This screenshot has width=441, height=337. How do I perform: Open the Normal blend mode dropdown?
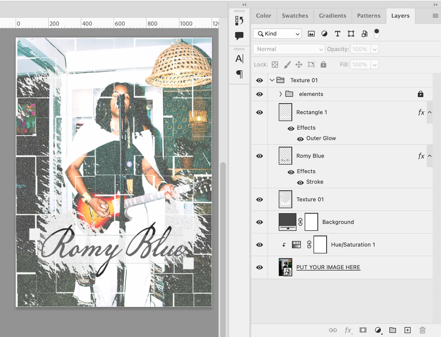pyautogui.click(x=289, y=49)
